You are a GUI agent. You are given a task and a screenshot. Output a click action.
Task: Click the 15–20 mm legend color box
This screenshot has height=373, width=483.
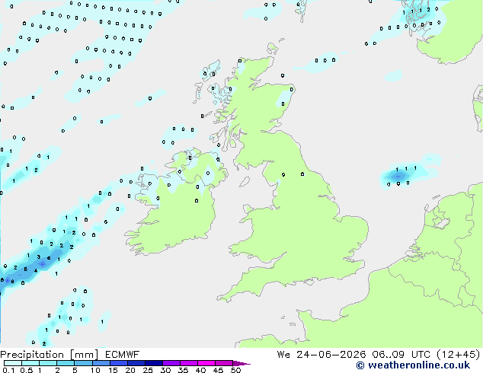[x=118, y=363]
